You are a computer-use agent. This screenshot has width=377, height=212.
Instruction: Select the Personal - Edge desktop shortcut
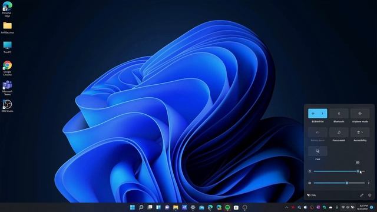click(x=8, y=9)
